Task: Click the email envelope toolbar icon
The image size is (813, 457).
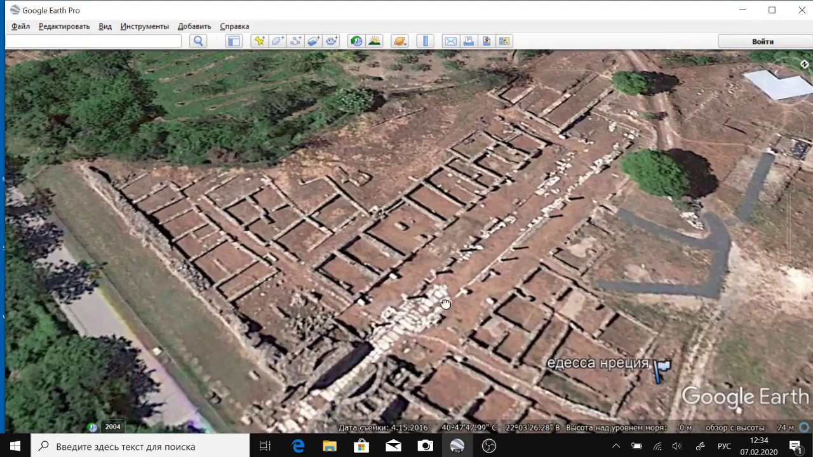Action: click(x=450, y=41)
